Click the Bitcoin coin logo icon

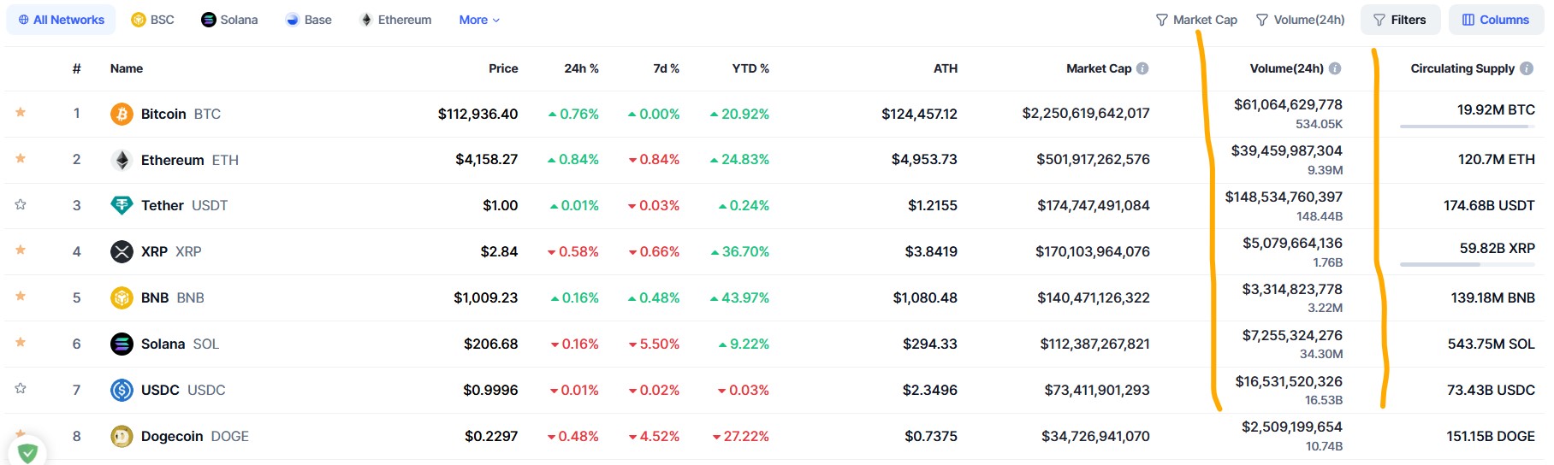point(122,114)
